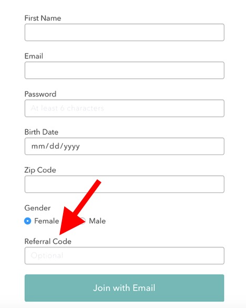Select the Female radio button

click(28, 221)
